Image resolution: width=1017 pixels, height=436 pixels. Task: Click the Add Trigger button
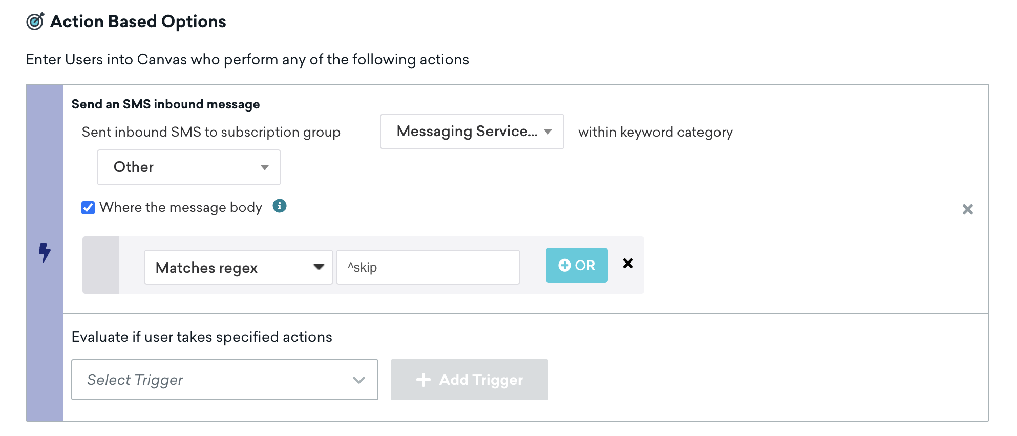469,380
